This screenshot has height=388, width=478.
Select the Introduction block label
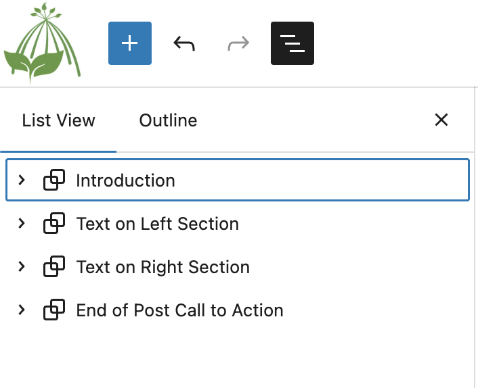coord(125,180)
